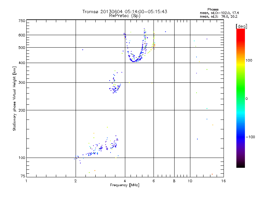Click the isolated blue point near 500 km, 2.2 MHz
This screenshot has height=197, width=263.
(x=83, y=50)
